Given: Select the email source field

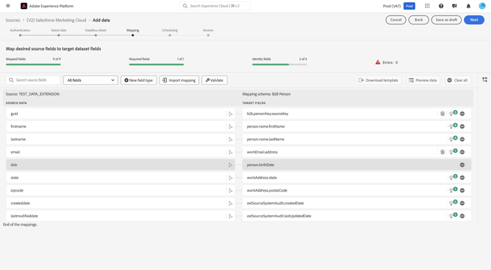Looking at the screenshot, I should [x=120, y=152].
